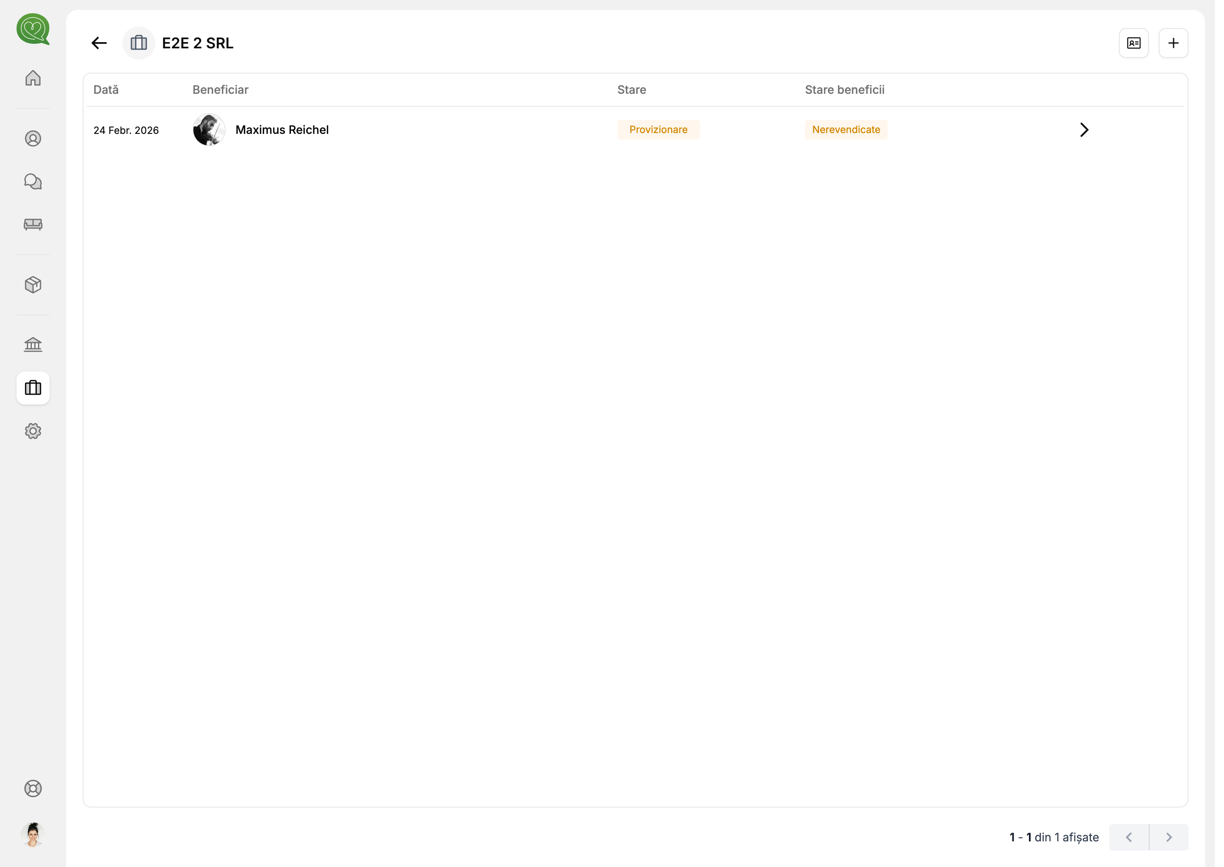Click the plus add button
Viewport: 1224px width, 867px height.
pos(1173,43)
